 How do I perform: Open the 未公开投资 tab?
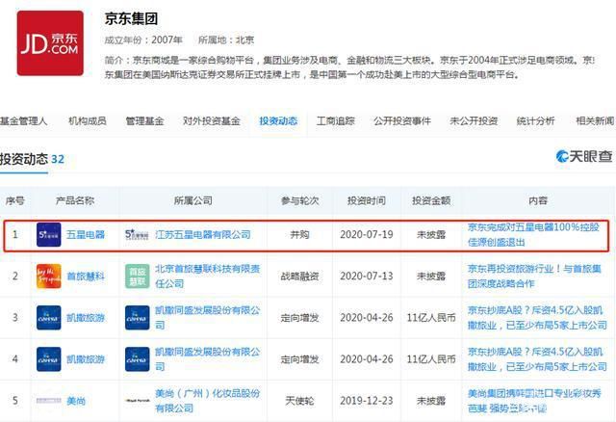click(474, 121)
